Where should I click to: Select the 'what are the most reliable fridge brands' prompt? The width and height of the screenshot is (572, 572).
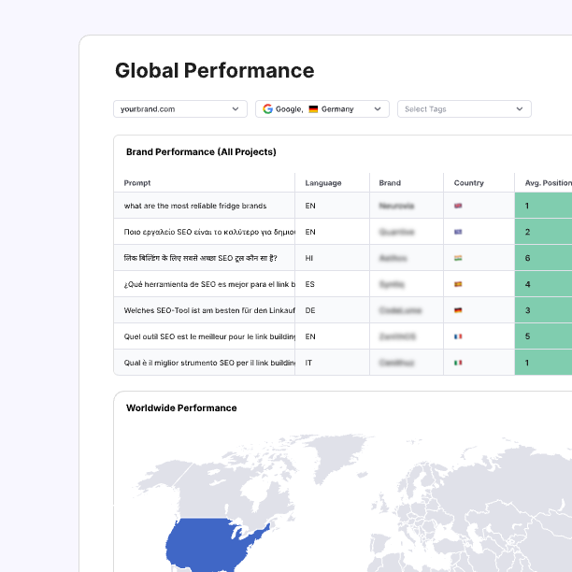click(x=195, y=206)
